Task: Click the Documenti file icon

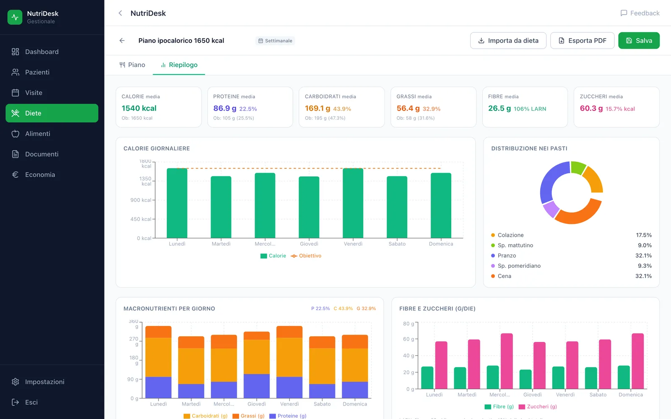Action: click(16, 154)
